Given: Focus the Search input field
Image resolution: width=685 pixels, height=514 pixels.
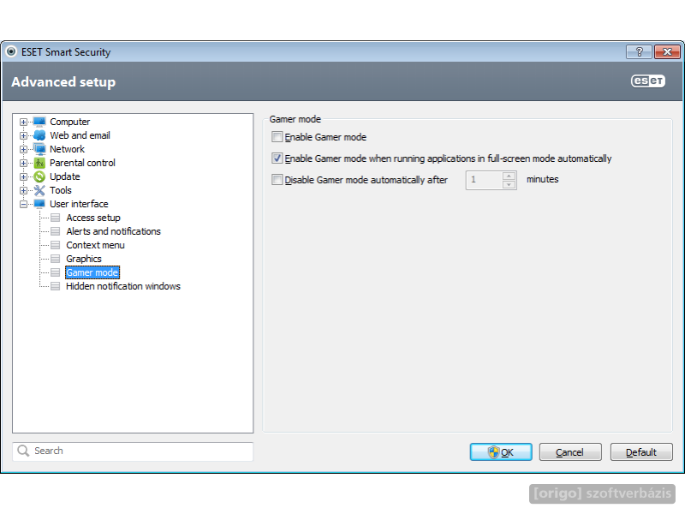Looking at the screenshot, I should (134, 451).
